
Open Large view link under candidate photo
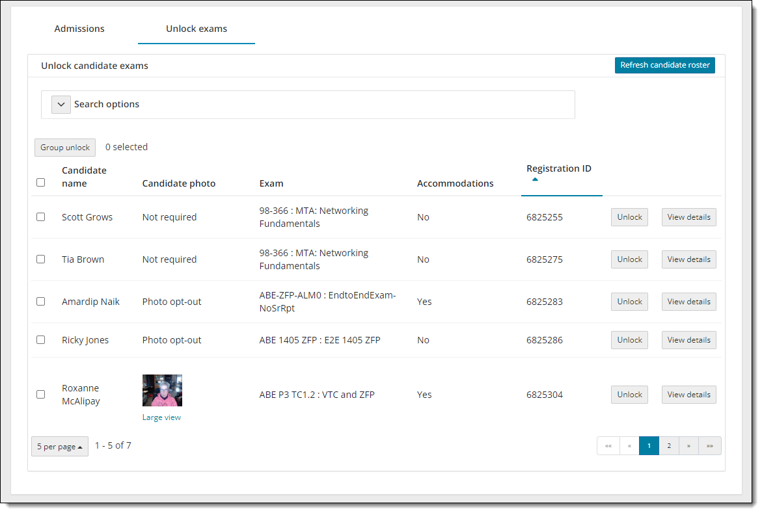[161, 417]
